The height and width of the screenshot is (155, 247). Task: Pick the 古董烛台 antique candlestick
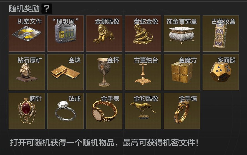[143, 72]
